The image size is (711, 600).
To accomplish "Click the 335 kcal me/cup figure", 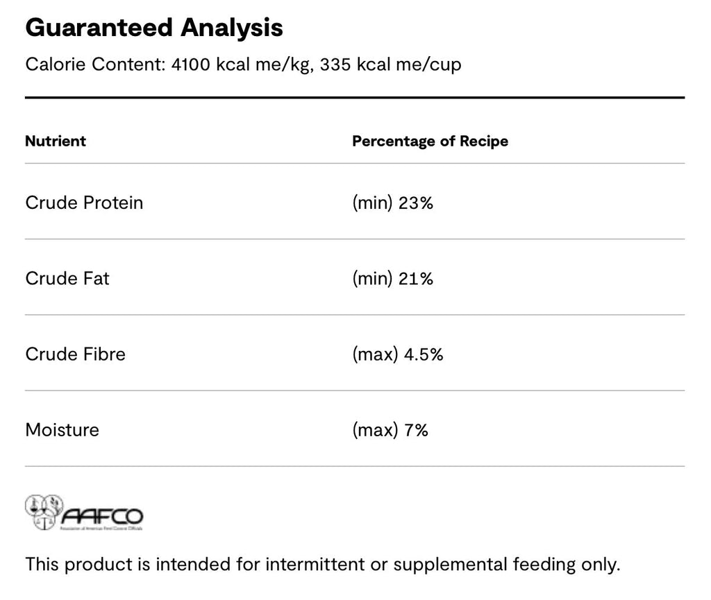I will click(x=390, y=65).
